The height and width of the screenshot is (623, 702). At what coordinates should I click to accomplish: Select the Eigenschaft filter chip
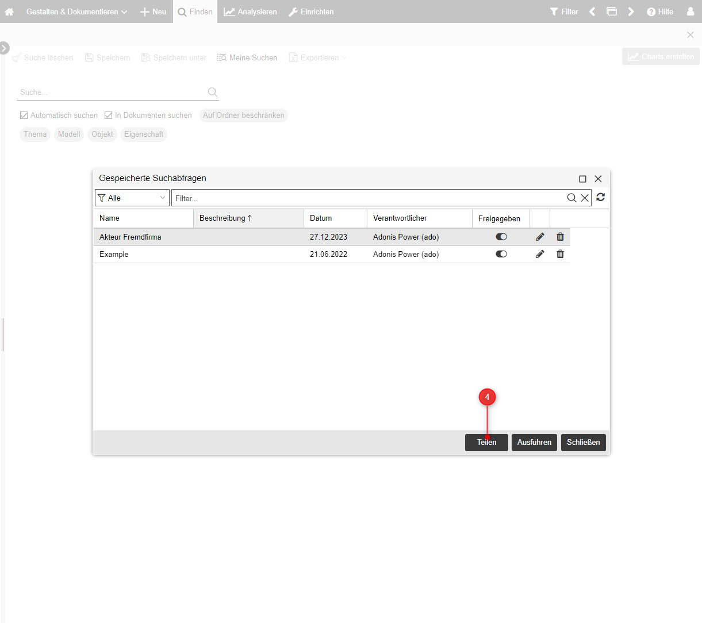click(144, 134)
